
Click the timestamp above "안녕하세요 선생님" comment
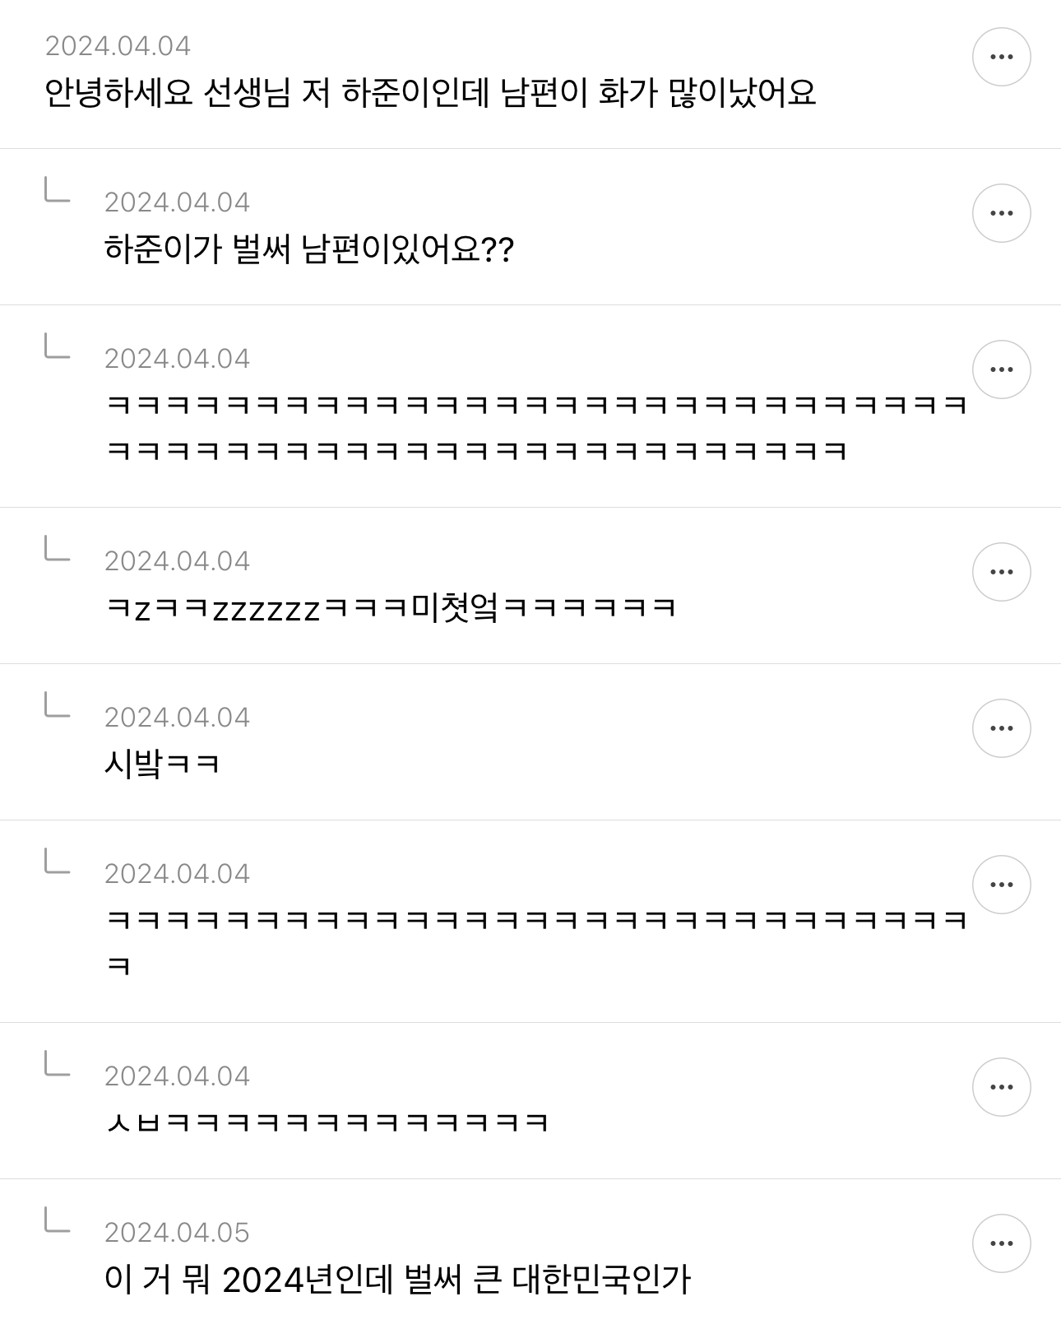[118, 46]
